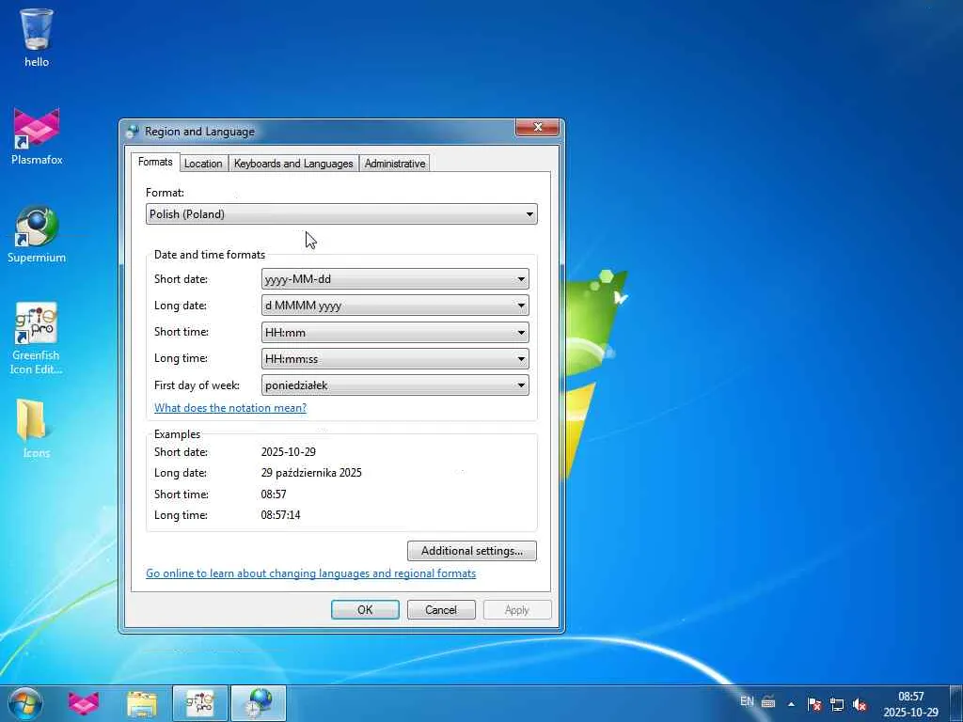Select the Greenfish Icon Editor desktop shortcut
The image size is (963, 722).
click(x=37, y=338)
